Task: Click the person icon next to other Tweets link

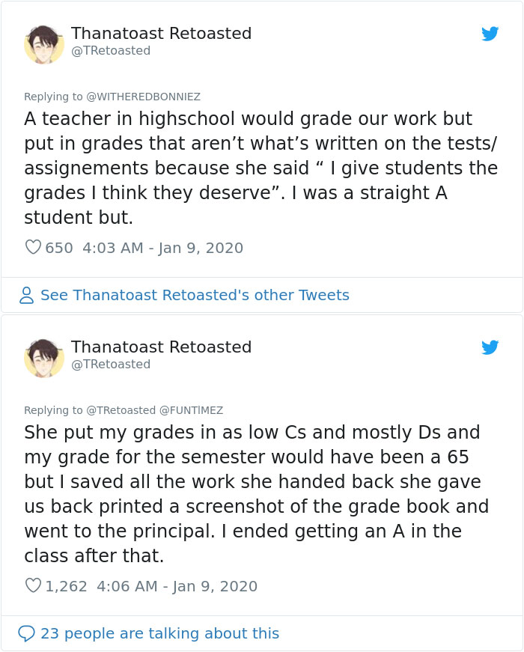Action: (x=26, y=295)
